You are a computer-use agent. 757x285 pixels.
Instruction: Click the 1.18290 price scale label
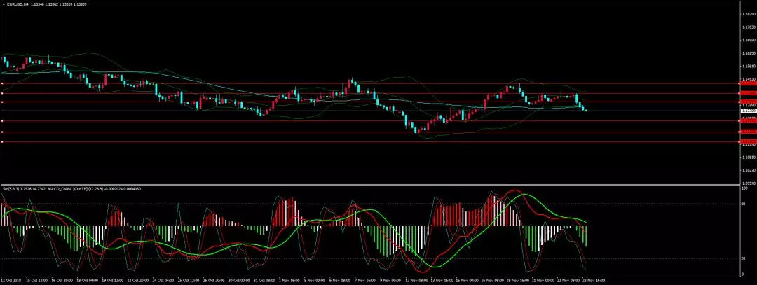[748, 15]
